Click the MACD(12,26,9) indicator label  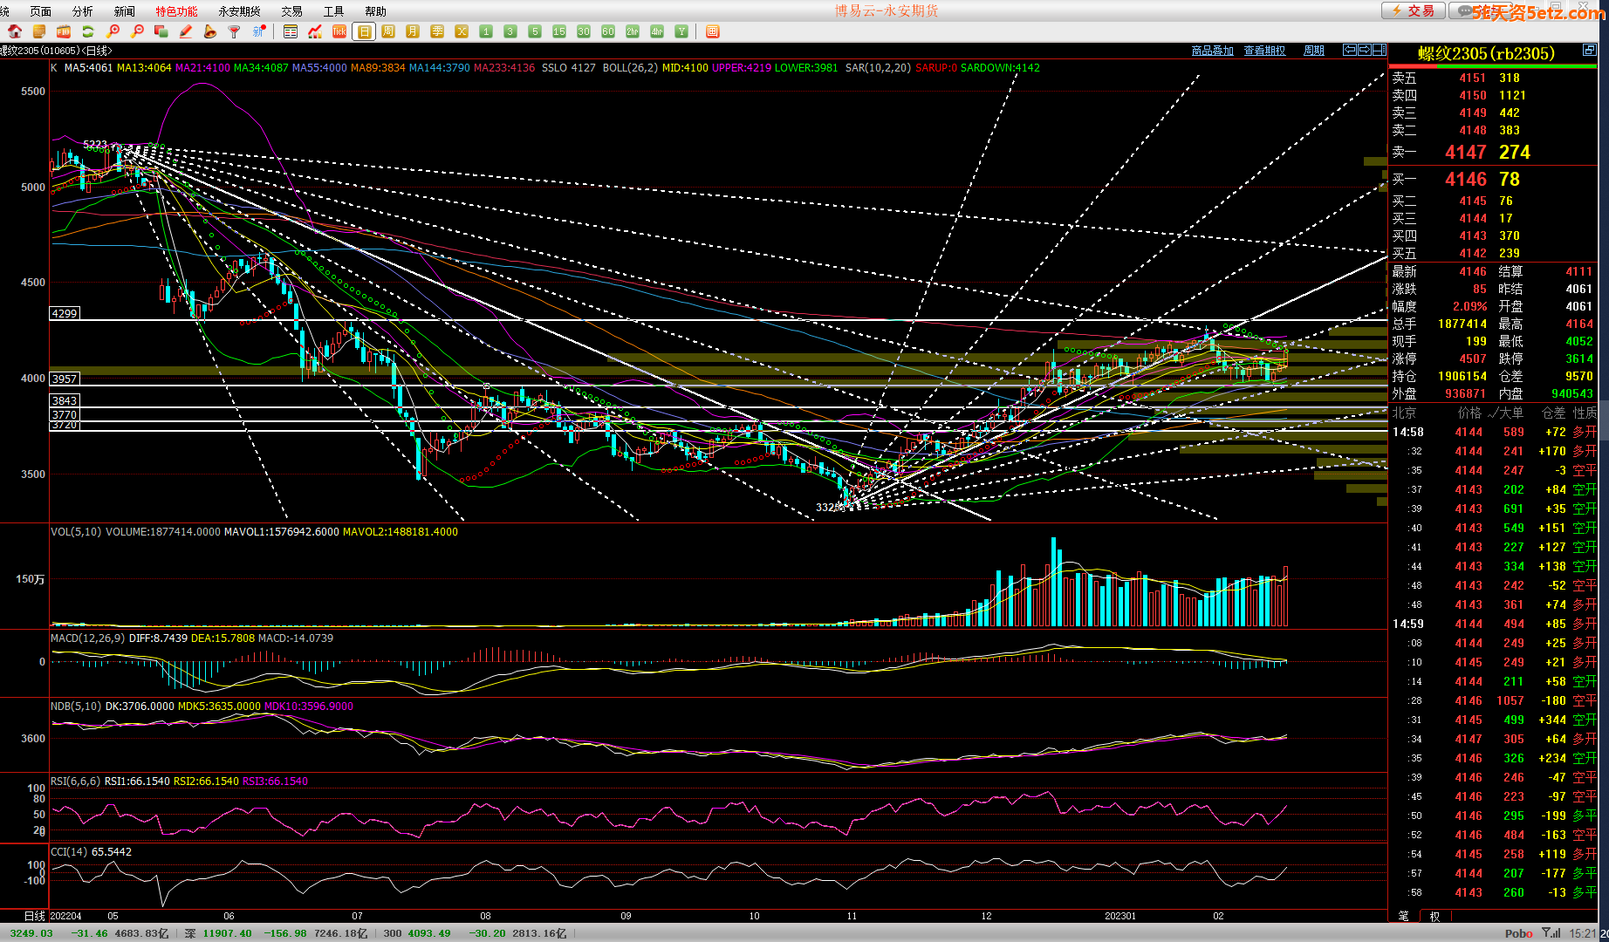coord(87,638)
